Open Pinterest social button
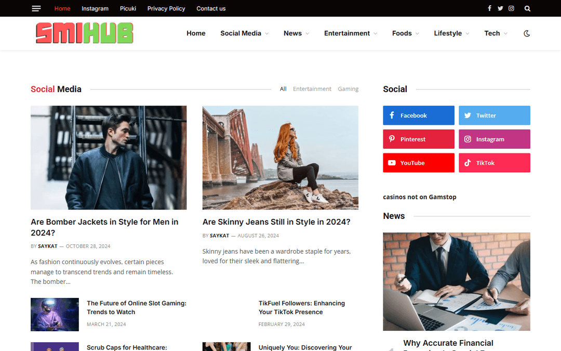The width and height of the screenshot is (561, 351). (419, 139)
